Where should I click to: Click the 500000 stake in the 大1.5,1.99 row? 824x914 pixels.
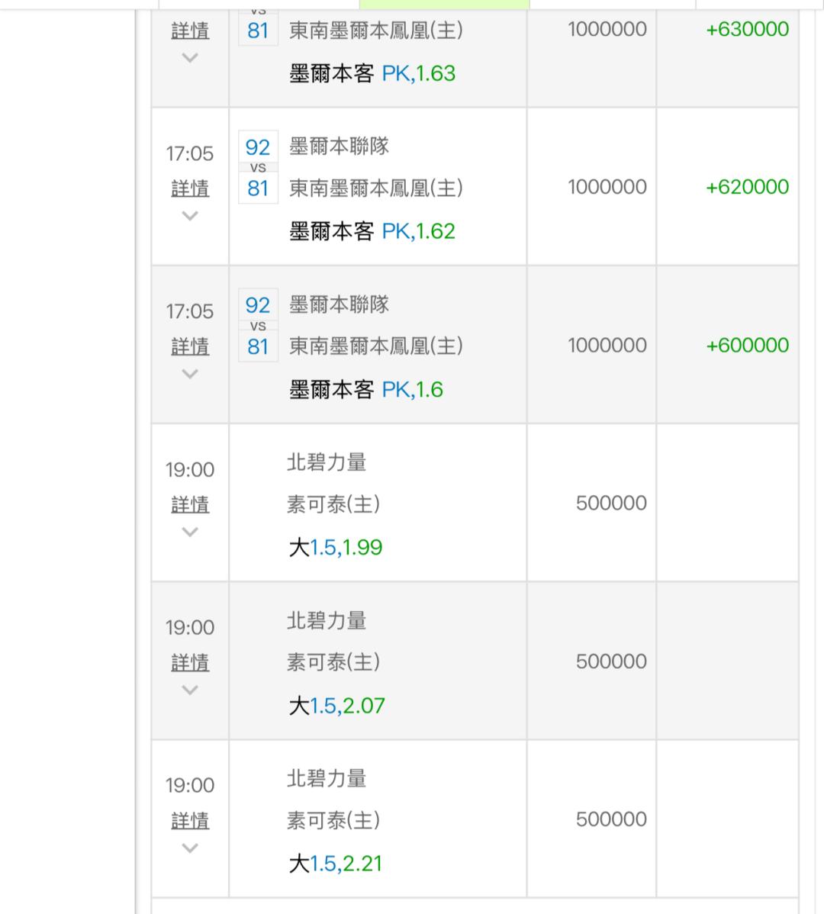click(611, 504)
